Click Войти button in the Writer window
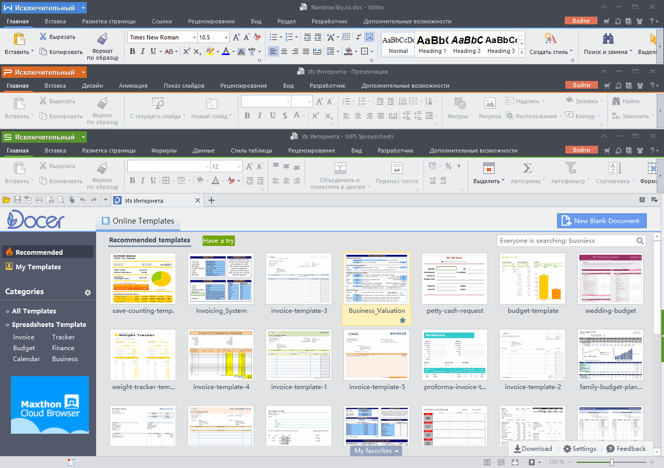The image size is (664, 468). click(x=581, y=21)
